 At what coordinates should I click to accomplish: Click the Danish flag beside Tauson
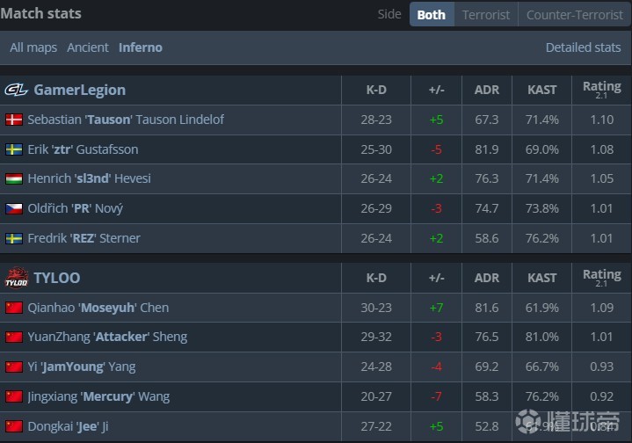(x=14, y=120)
